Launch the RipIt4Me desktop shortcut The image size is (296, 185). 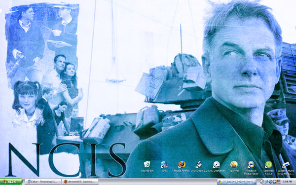(234, 166)
